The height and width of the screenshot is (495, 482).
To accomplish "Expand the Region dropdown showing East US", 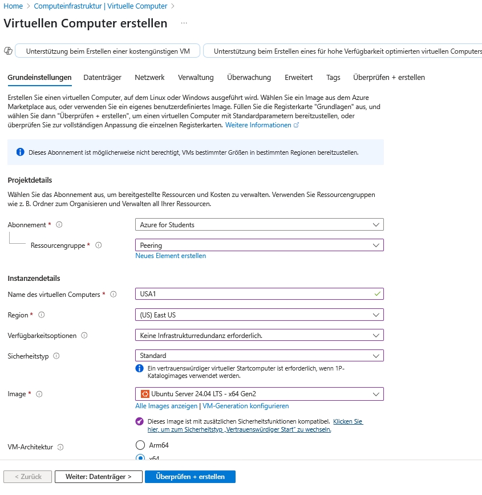I will 260,315.
